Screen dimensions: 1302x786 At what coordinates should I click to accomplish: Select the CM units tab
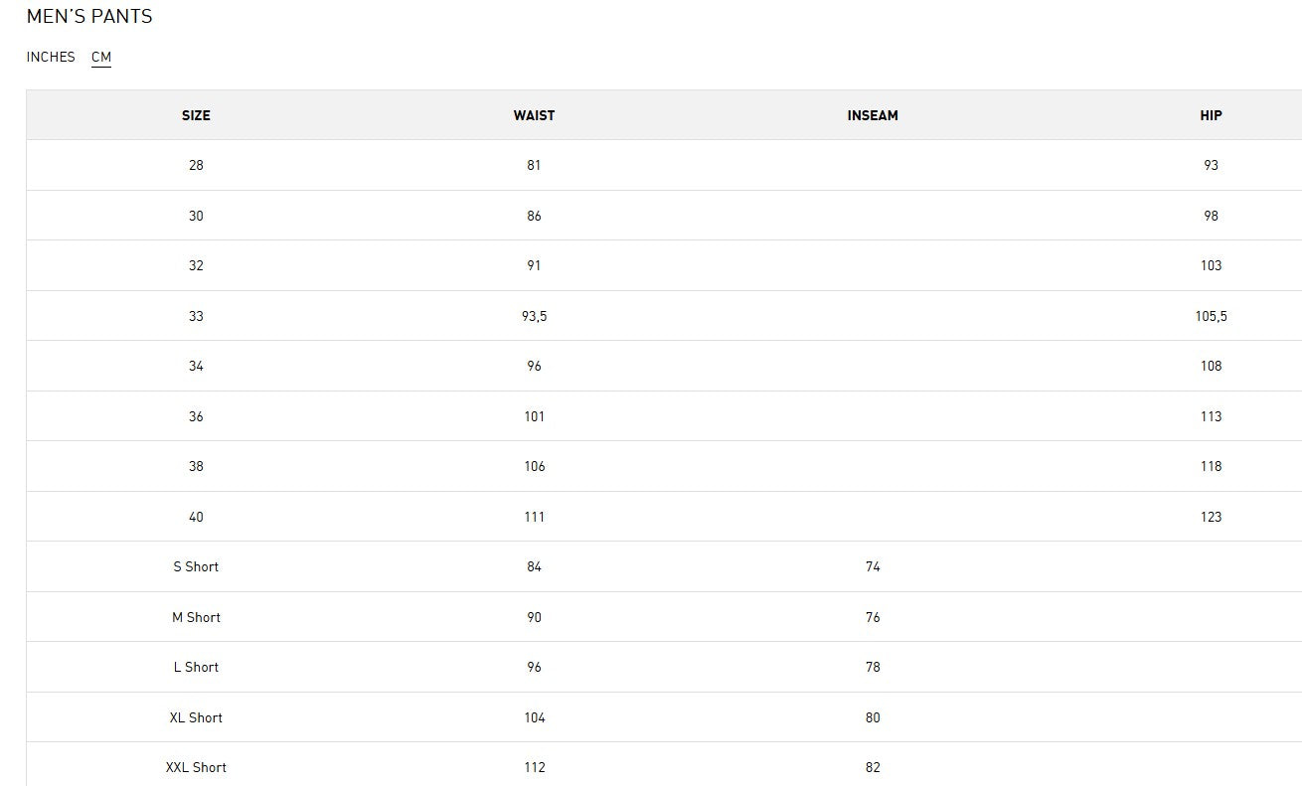[101, 57]
